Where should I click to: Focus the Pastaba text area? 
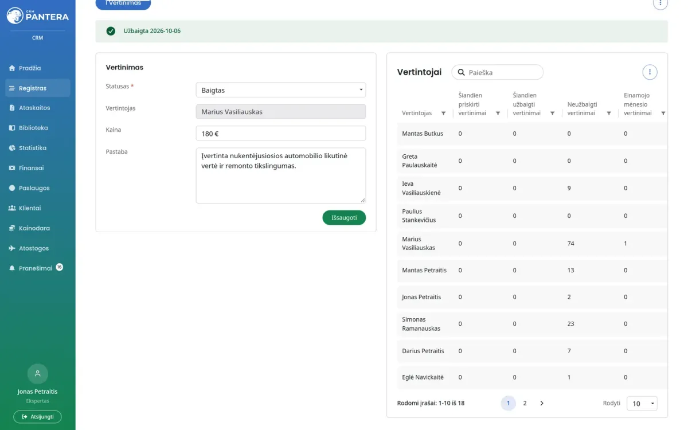pos(281,175)
